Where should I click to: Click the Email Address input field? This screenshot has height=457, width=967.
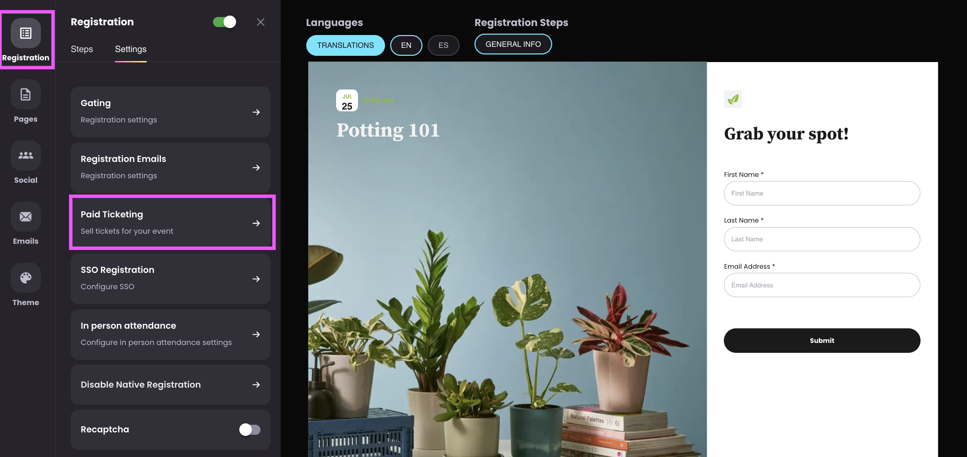pyautogui.click(x=822, y=285)
